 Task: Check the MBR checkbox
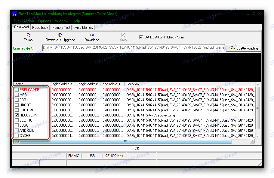click(x=17, y=95)
